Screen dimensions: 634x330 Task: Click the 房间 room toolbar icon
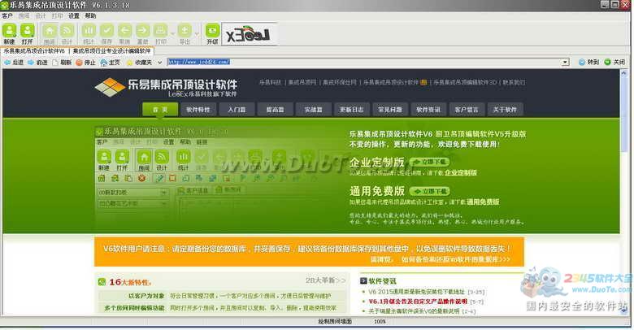(50, 34)
